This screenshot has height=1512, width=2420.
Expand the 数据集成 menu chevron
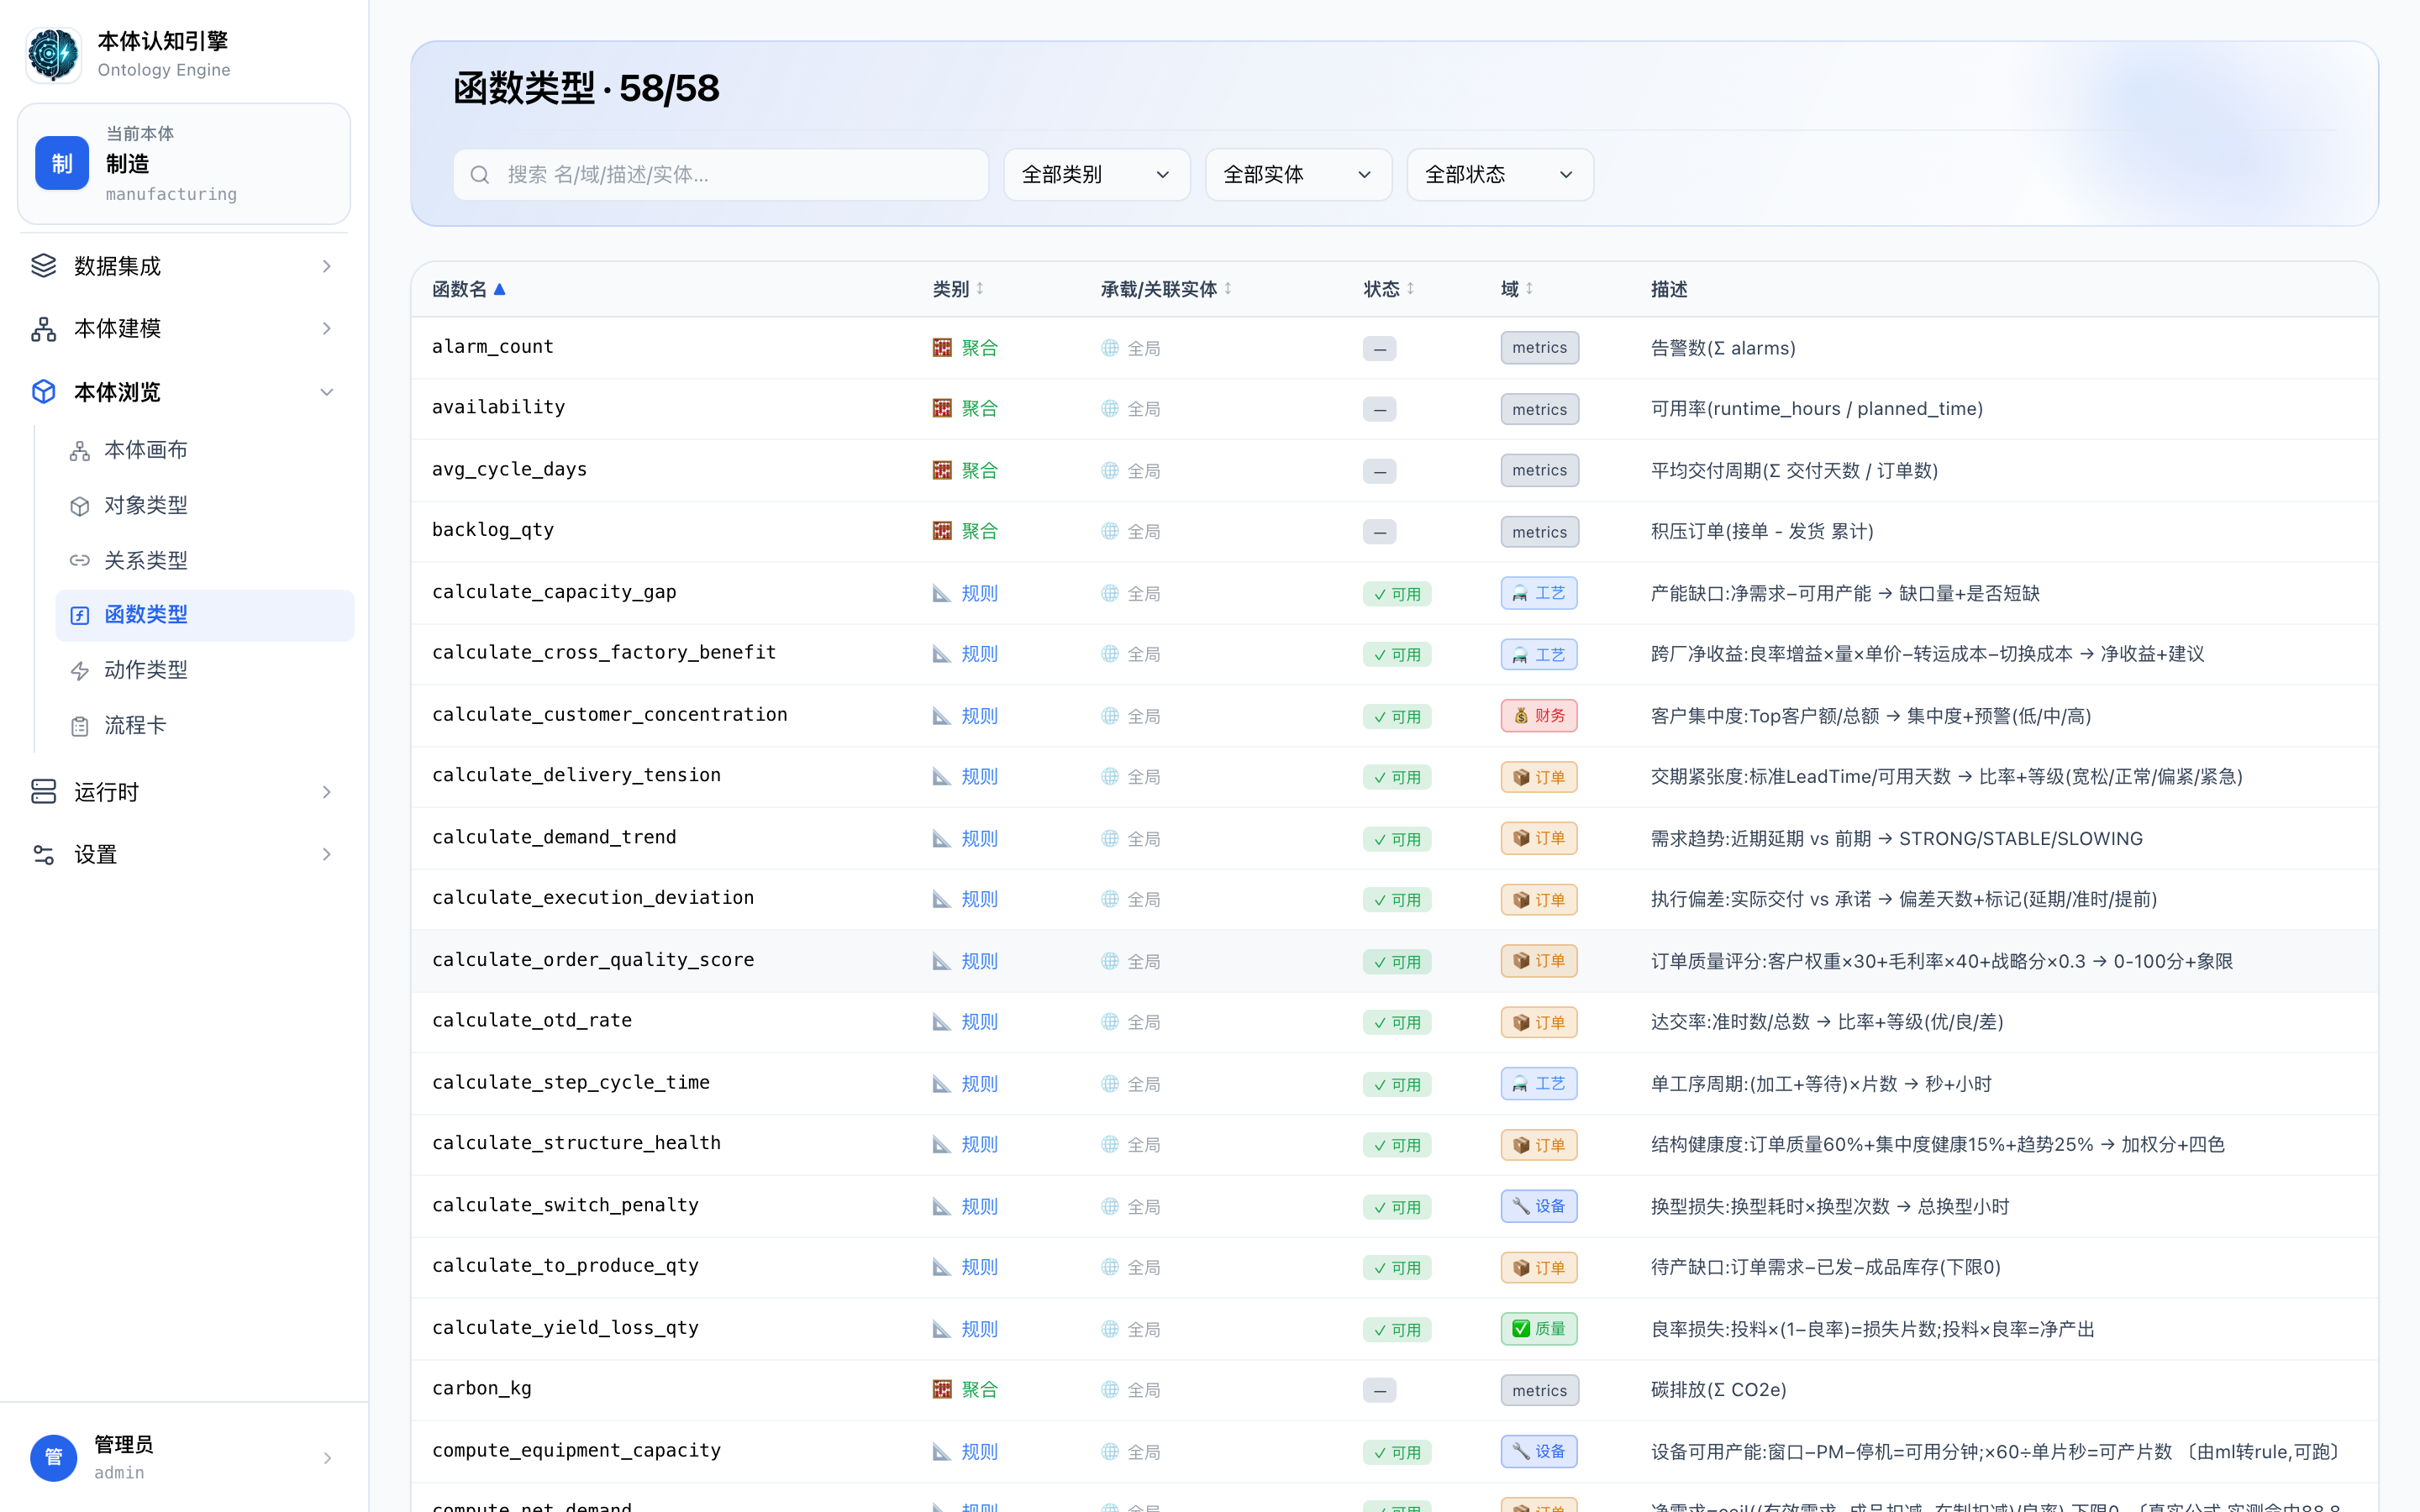(x=326, y=266)
